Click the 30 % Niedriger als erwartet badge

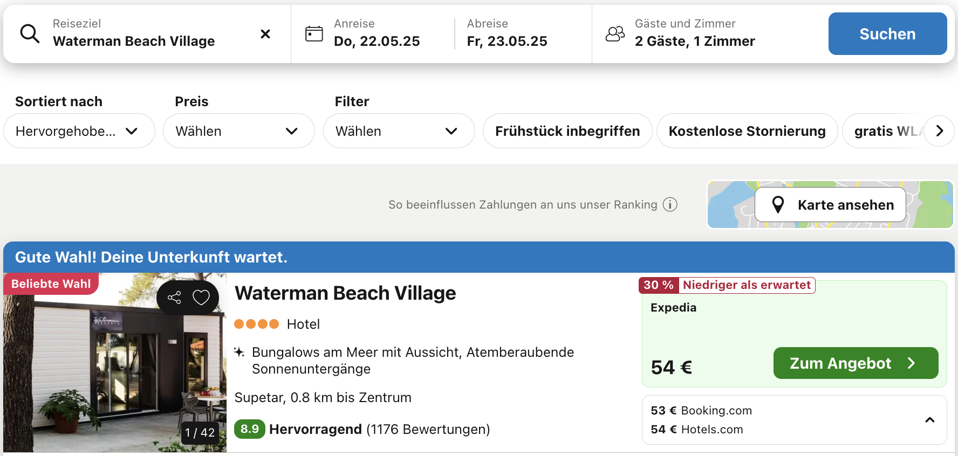[727, 285]
